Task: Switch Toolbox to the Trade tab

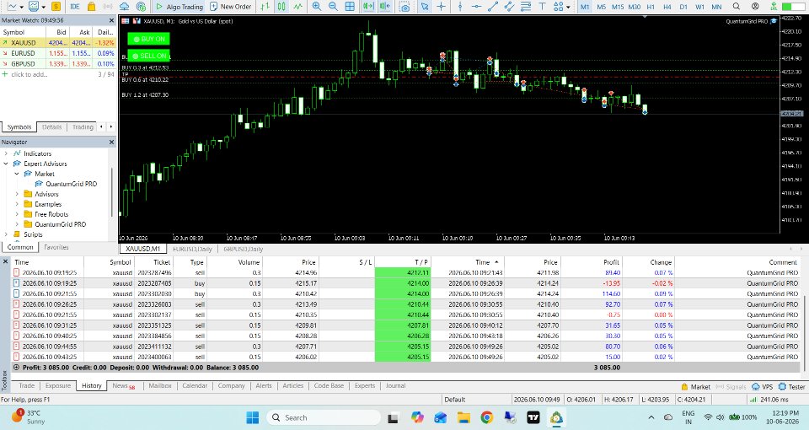Action: (26, 385)
